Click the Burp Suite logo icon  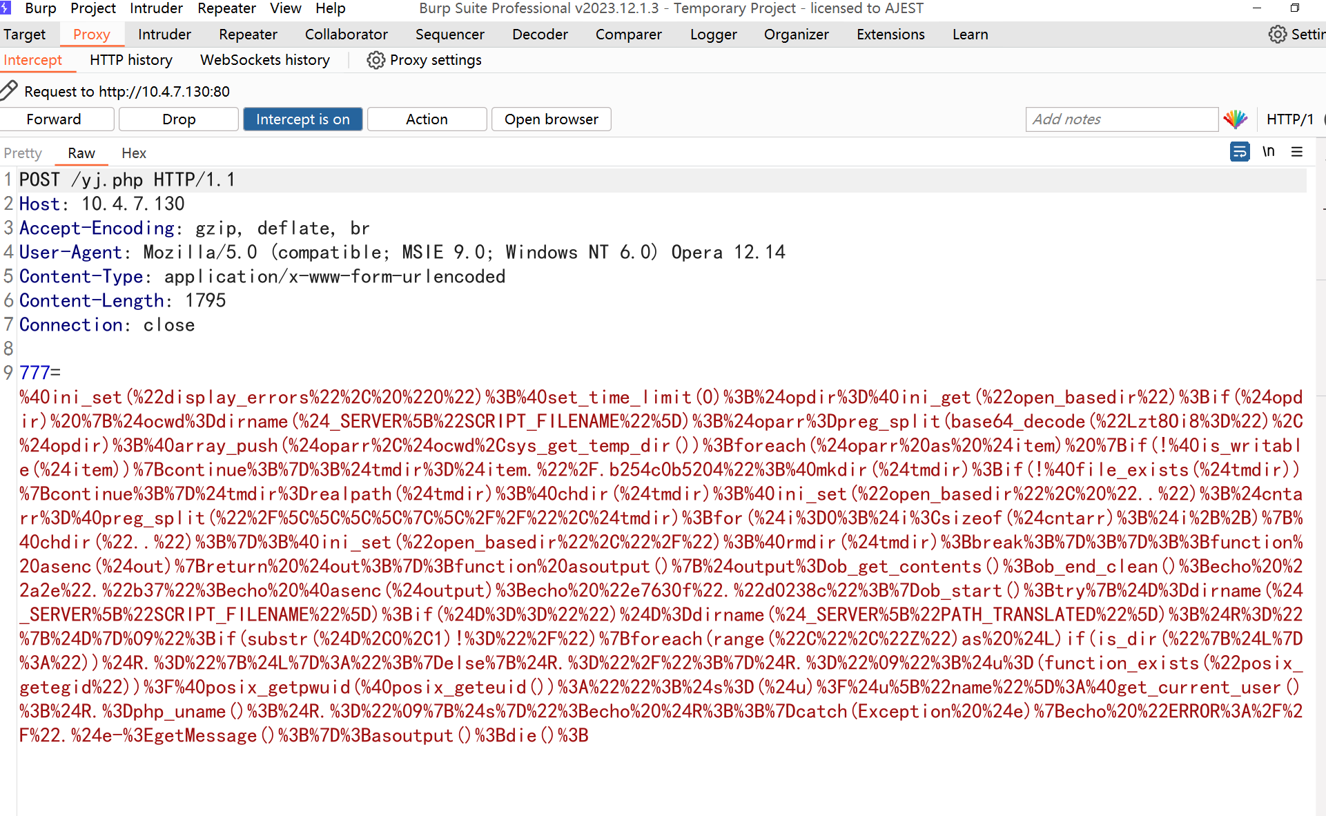click(6, 8)
